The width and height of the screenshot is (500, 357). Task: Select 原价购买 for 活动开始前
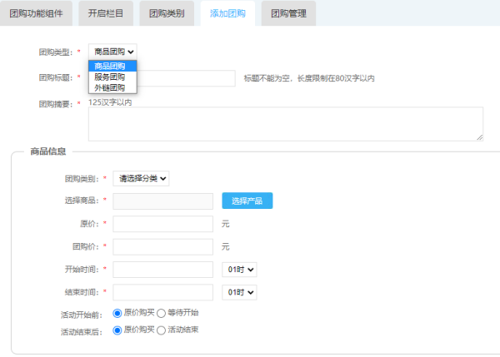click(117, 313)
